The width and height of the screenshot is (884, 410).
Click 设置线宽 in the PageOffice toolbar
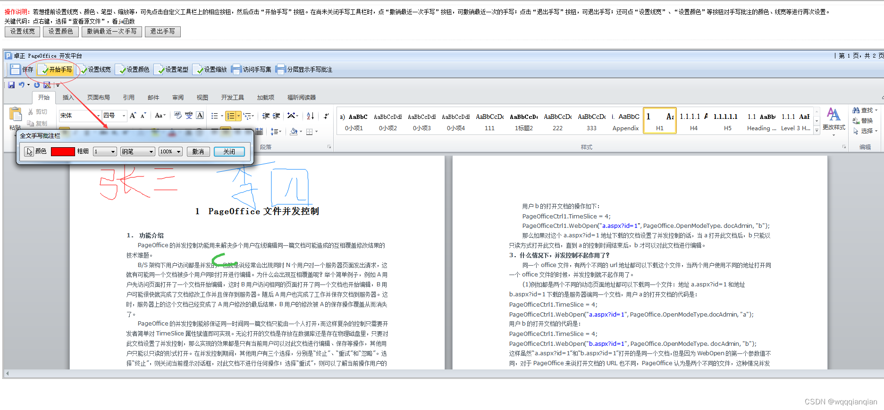pyautogui.click(x=94, y=69)
